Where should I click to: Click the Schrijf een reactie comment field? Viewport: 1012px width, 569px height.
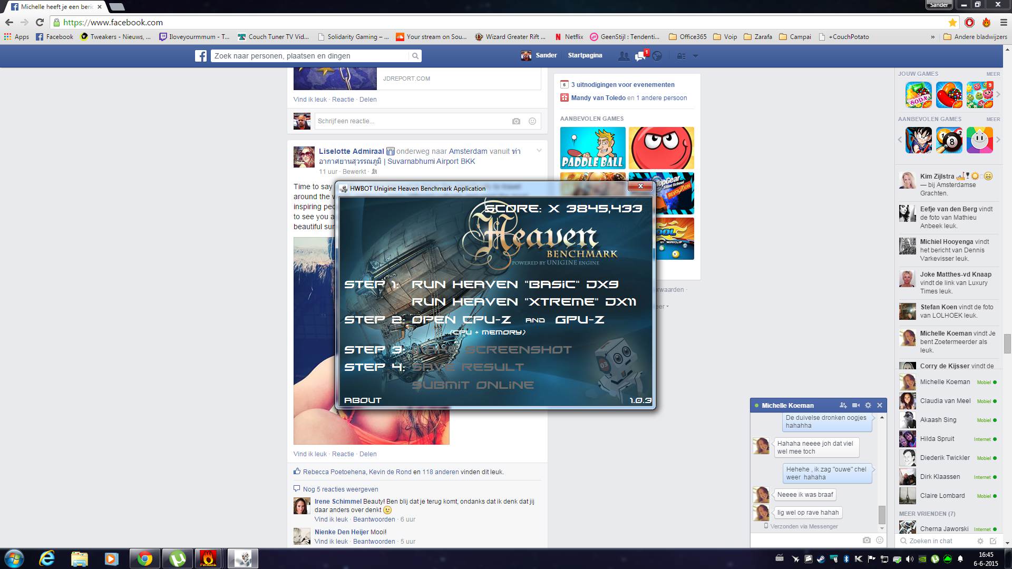coord(412,121)
